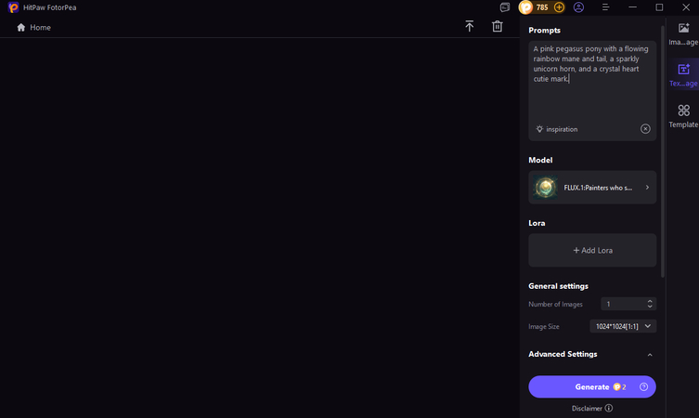Open the Template tab in sidebar

click(683, 115)
